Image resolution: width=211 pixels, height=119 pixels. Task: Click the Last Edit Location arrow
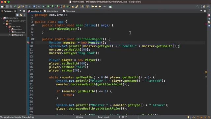click(x=92, y=7)
